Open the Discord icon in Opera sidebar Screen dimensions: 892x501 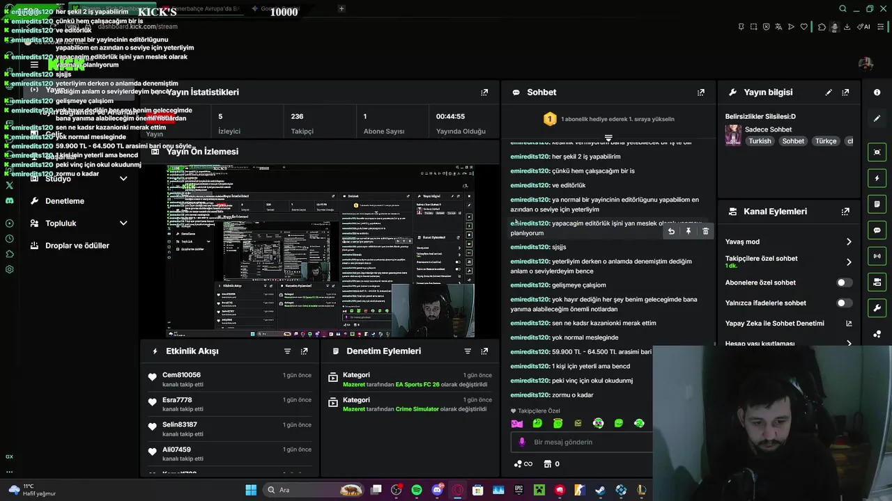pyautogui.click(x=9, y=200)
